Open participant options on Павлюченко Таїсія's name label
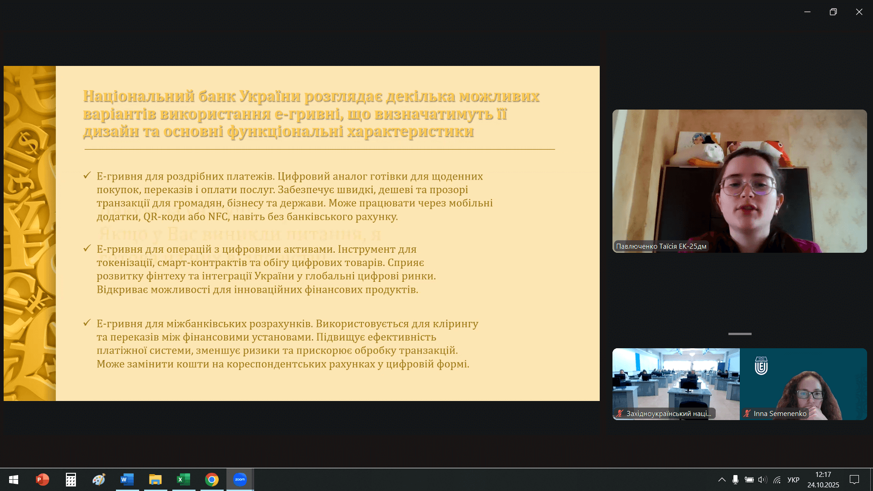 coord(662,246)
